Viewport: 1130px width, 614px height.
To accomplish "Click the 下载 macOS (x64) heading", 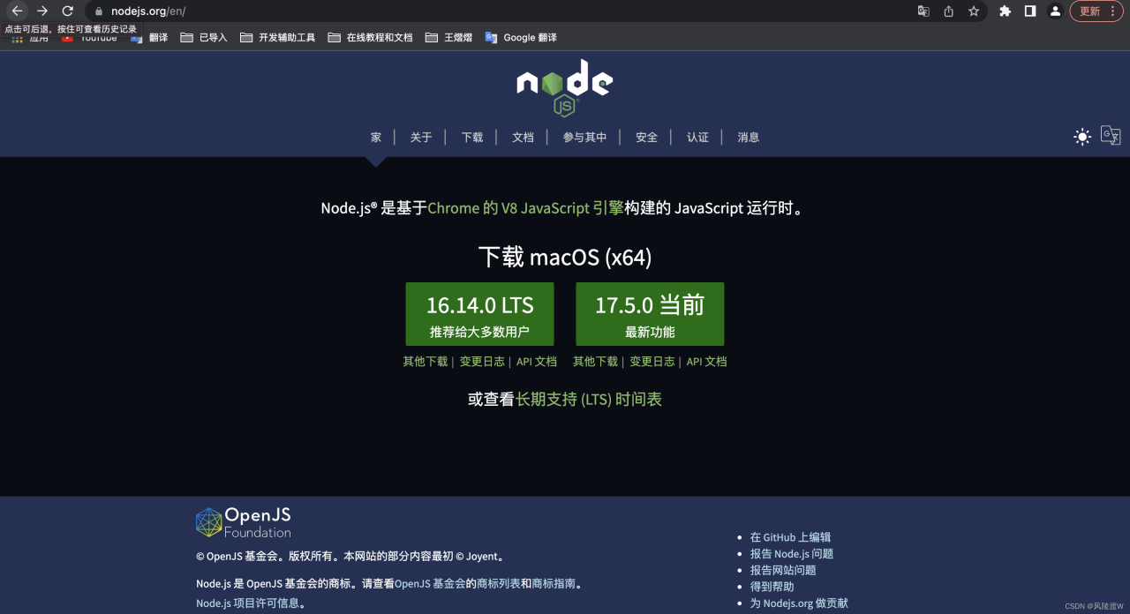I will click(x=565, y=257).
